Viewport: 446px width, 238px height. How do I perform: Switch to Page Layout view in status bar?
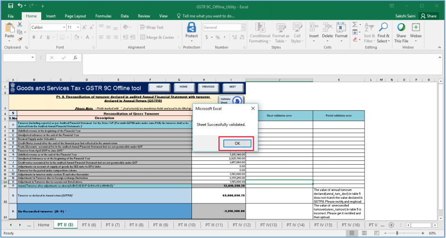tap(364, 233)
